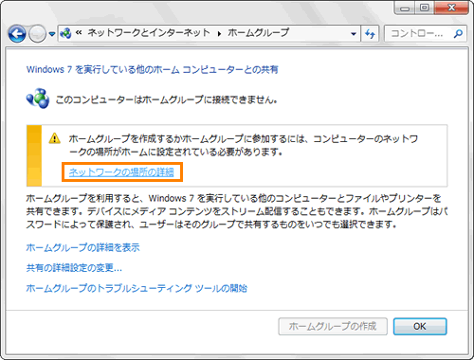
Task: Open the recent pages dropdown arrow
Action: 52,34
